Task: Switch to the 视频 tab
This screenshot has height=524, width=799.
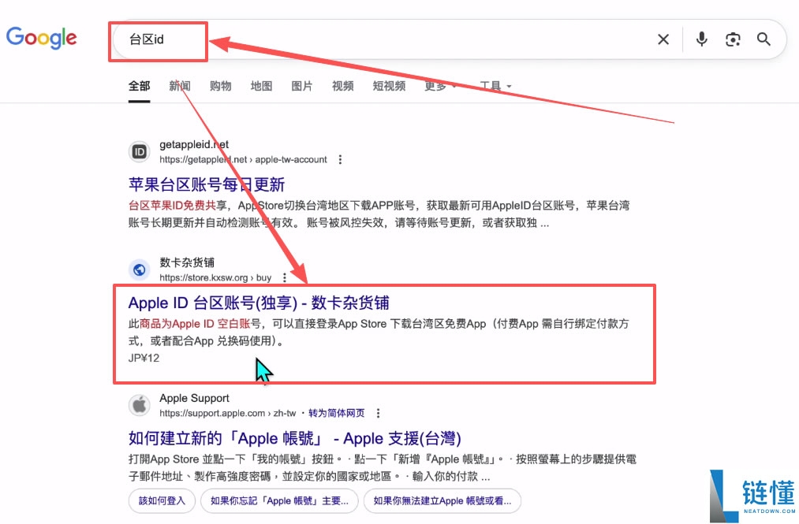Action: coord(342,86)
